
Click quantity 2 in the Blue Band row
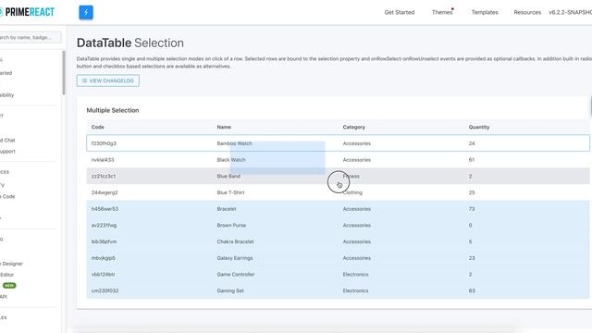[470, 176]
